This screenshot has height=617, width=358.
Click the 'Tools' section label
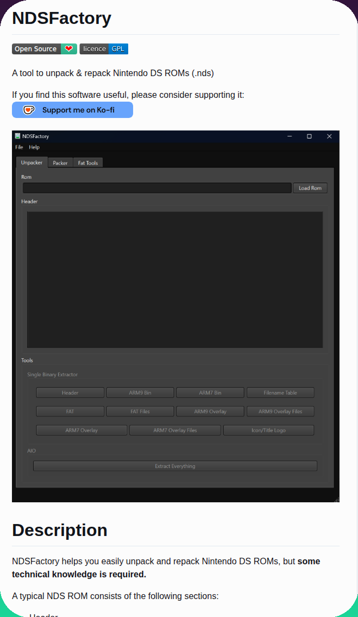(x=27, y=360)
